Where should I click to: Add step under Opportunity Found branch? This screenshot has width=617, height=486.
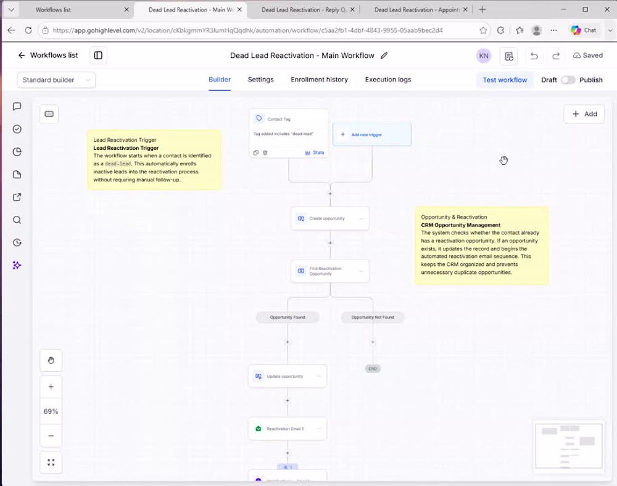pyautogui.click(x=288, y=342)
